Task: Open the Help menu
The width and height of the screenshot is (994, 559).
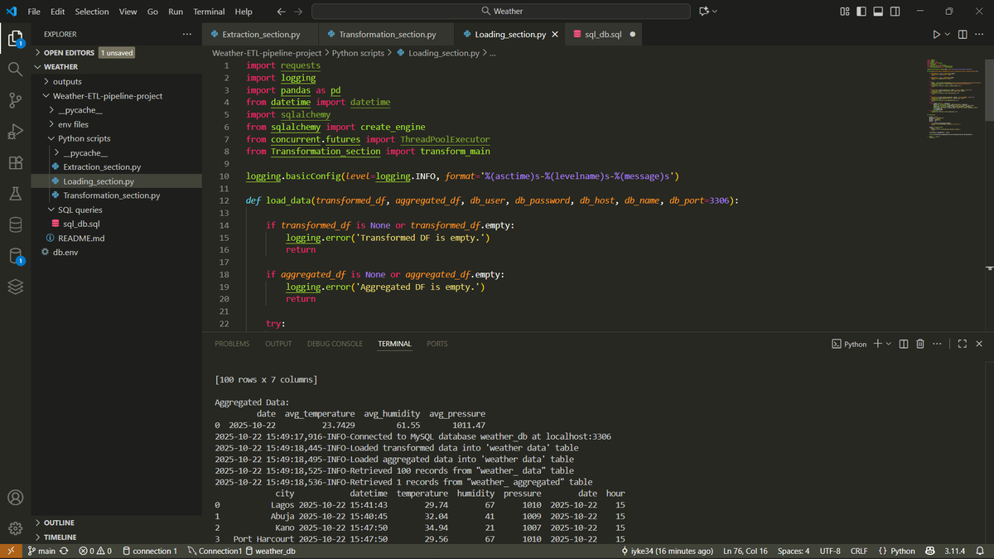Action: (244, 12)
